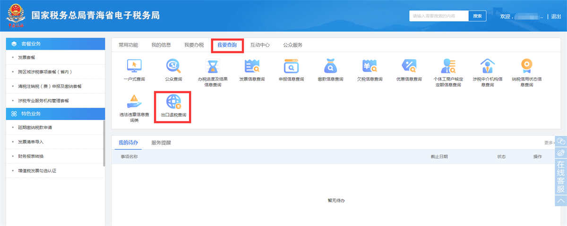Click the 退出 logout link
567x226 pixels.
(x=556, y=16)
